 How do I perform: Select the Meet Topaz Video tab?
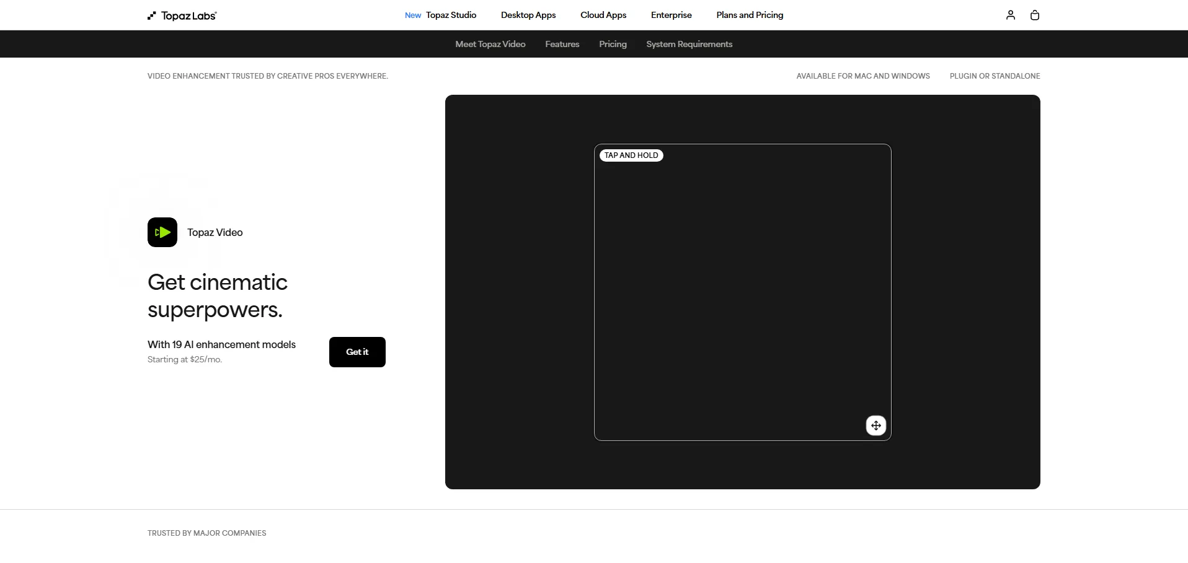point(490,44)
